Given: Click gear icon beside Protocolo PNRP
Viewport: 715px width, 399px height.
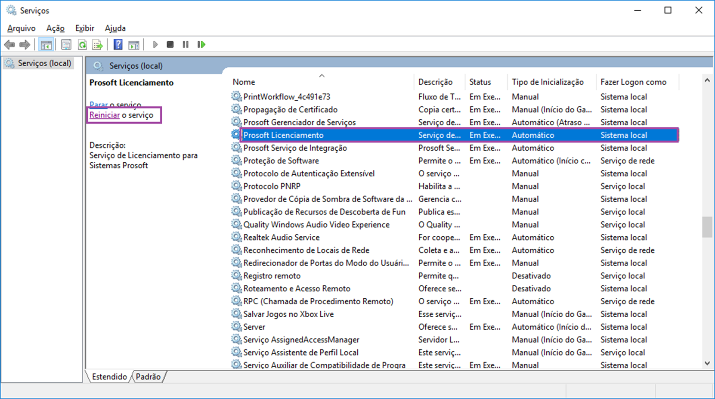Looking at the screenshot, I should pos(236,186).
